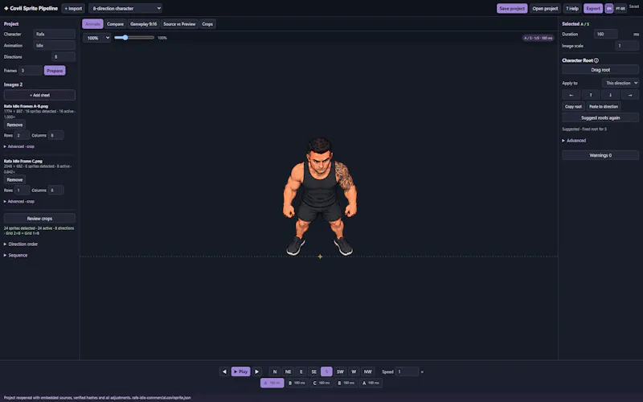Image resolution: width=643 pixels, height=402 pixels.
Task: Click Rows field of Frames A-B sheet
Action: (22, 135)
